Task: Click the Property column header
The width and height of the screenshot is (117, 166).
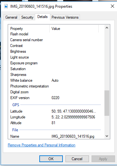Action: [29, 29]
